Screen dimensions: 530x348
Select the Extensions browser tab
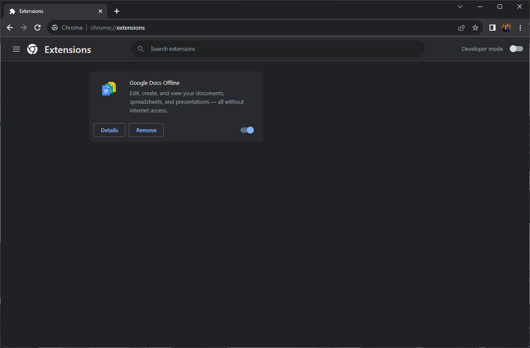pyautogui.click(x=56, y=11)
